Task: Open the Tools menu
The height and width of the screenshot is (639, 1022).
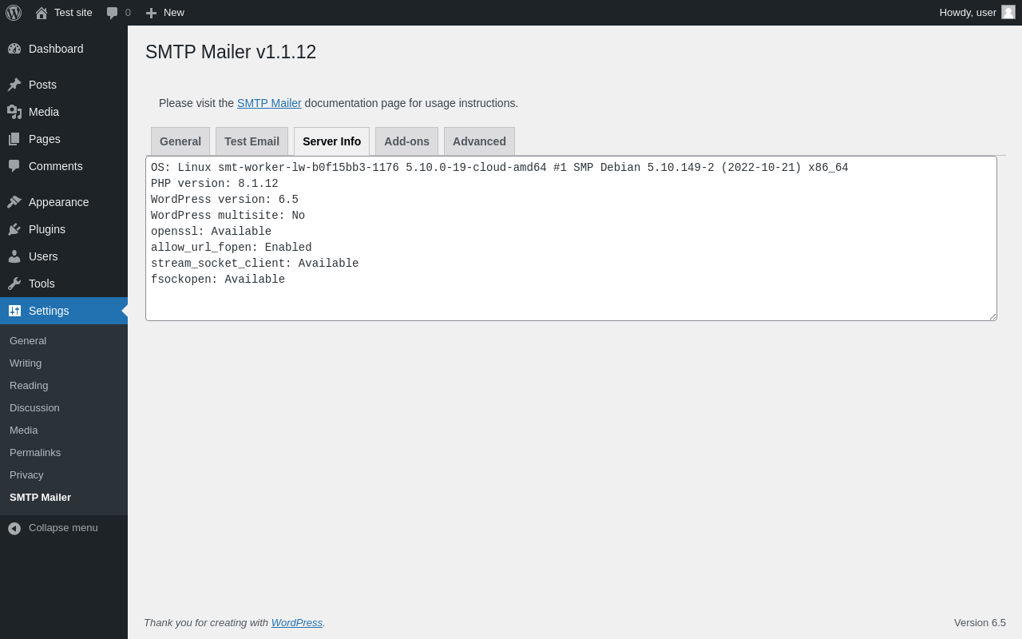Action: [x=64, y=284]
